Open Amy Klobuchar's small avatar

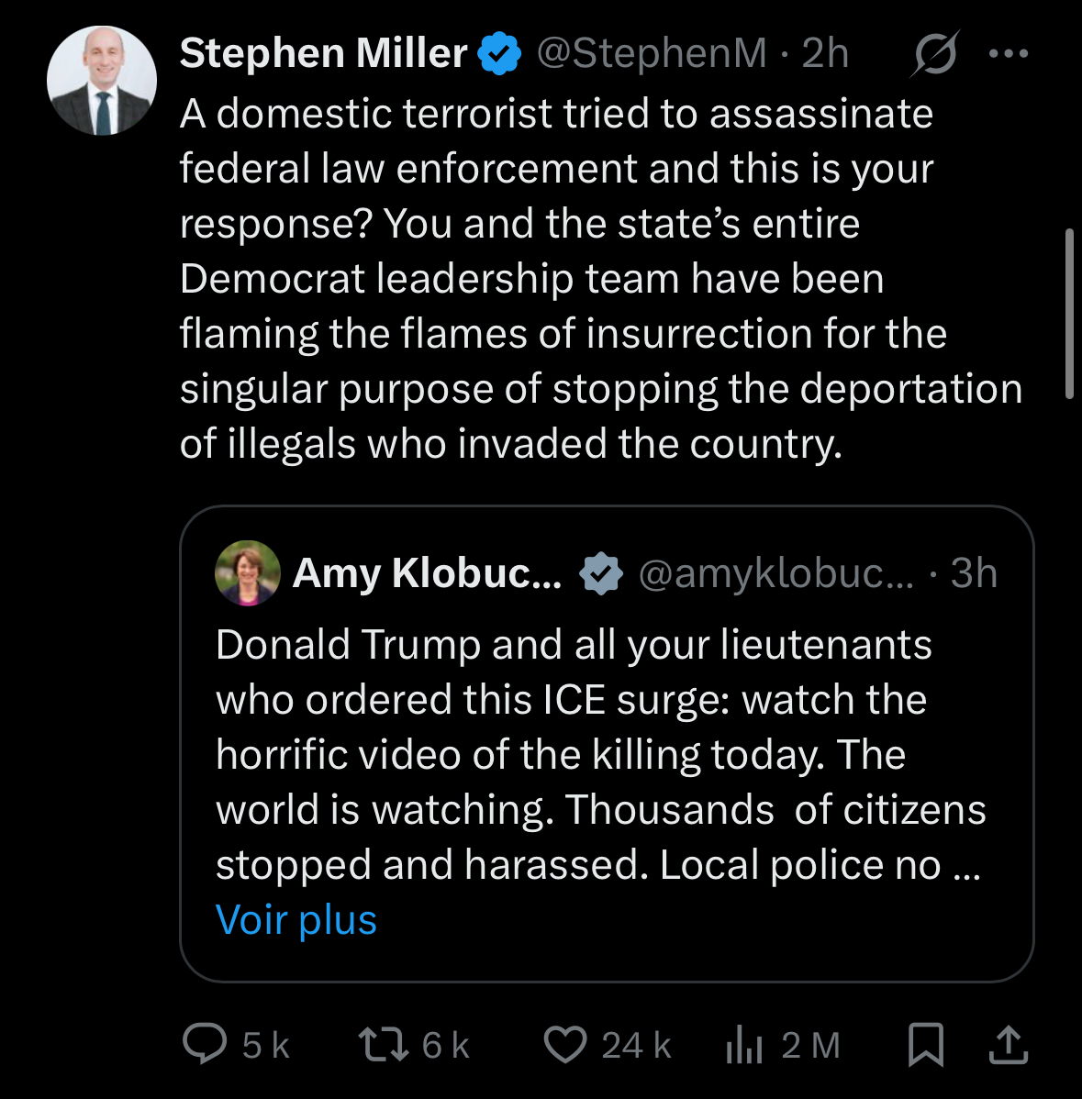pos(247,573)
